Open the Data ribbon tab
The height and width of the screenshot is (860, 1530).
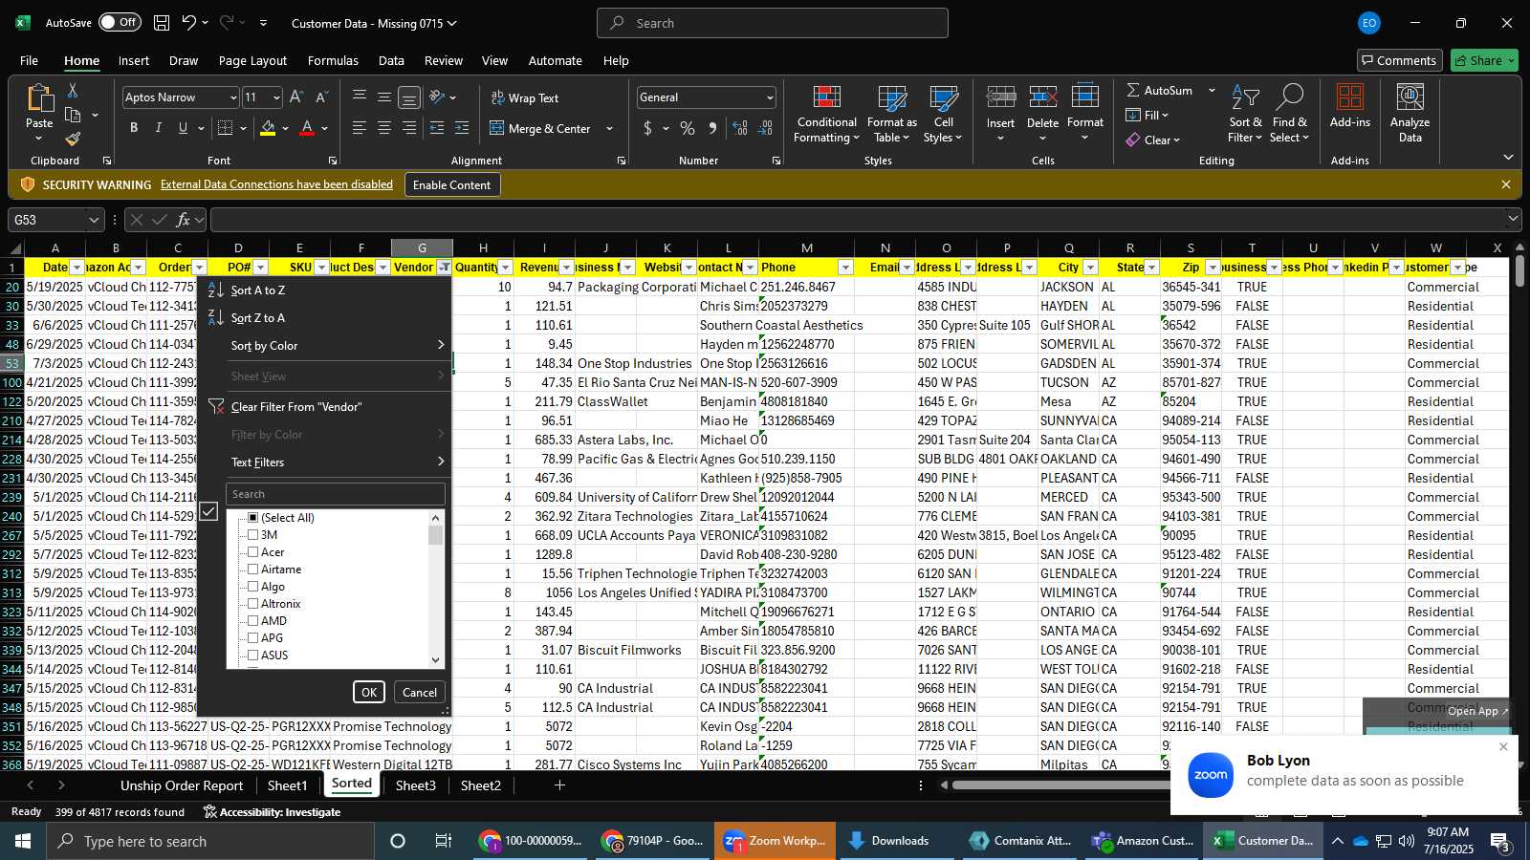click(x=391, y=60)
